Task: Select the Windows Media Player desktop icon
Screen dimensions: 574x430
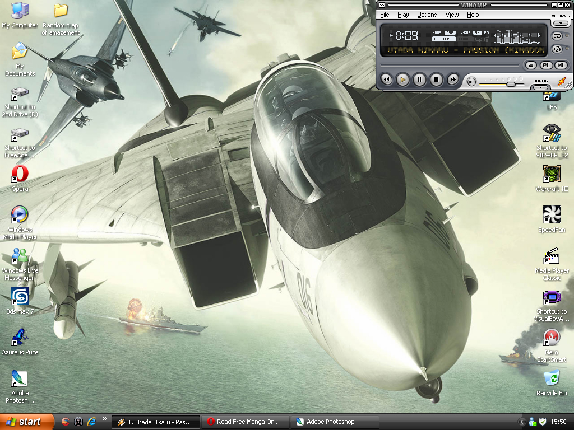Action: 20,223
